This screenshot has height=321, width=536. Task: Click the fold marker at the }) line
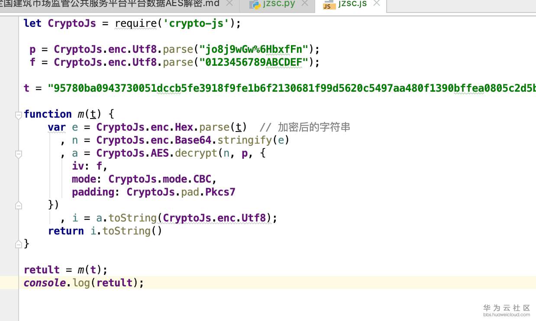click(18, 205)
